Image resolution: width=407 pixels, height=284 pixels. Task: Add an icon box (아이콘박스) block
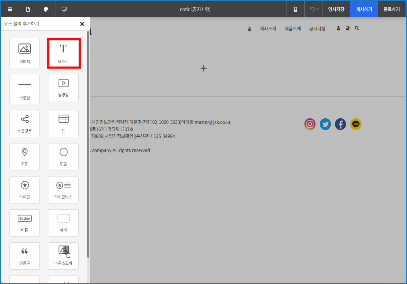[63, 190]
